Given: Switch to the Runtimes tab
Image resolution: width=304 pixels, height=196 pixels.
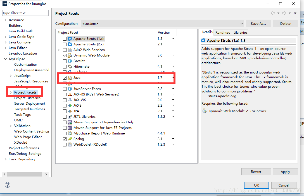Looking at the screenshot, I should (223, 33).
